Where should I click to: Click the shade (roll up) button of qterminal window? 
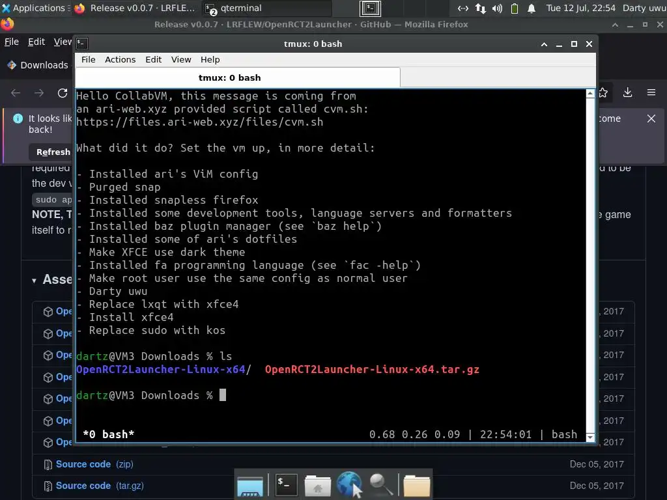[544, 44]
